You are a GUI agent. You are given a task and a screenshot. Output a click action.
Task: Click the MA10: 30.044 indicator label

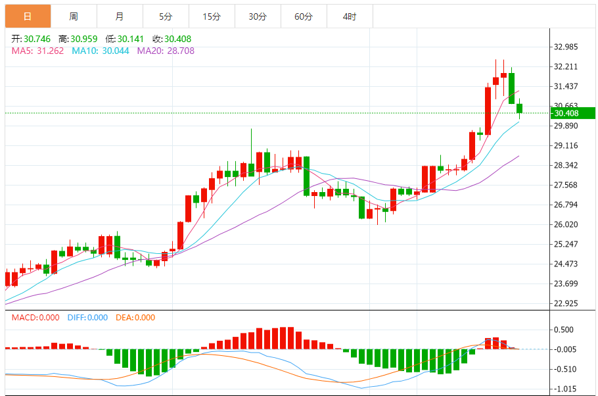coord(101,51)
